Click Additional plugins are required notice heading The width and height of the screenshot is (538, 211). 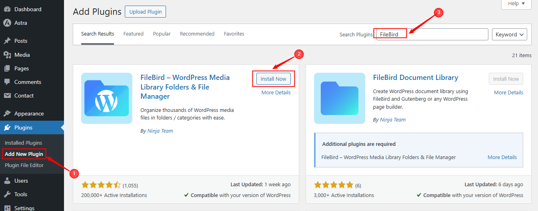[x=359, y=144]
